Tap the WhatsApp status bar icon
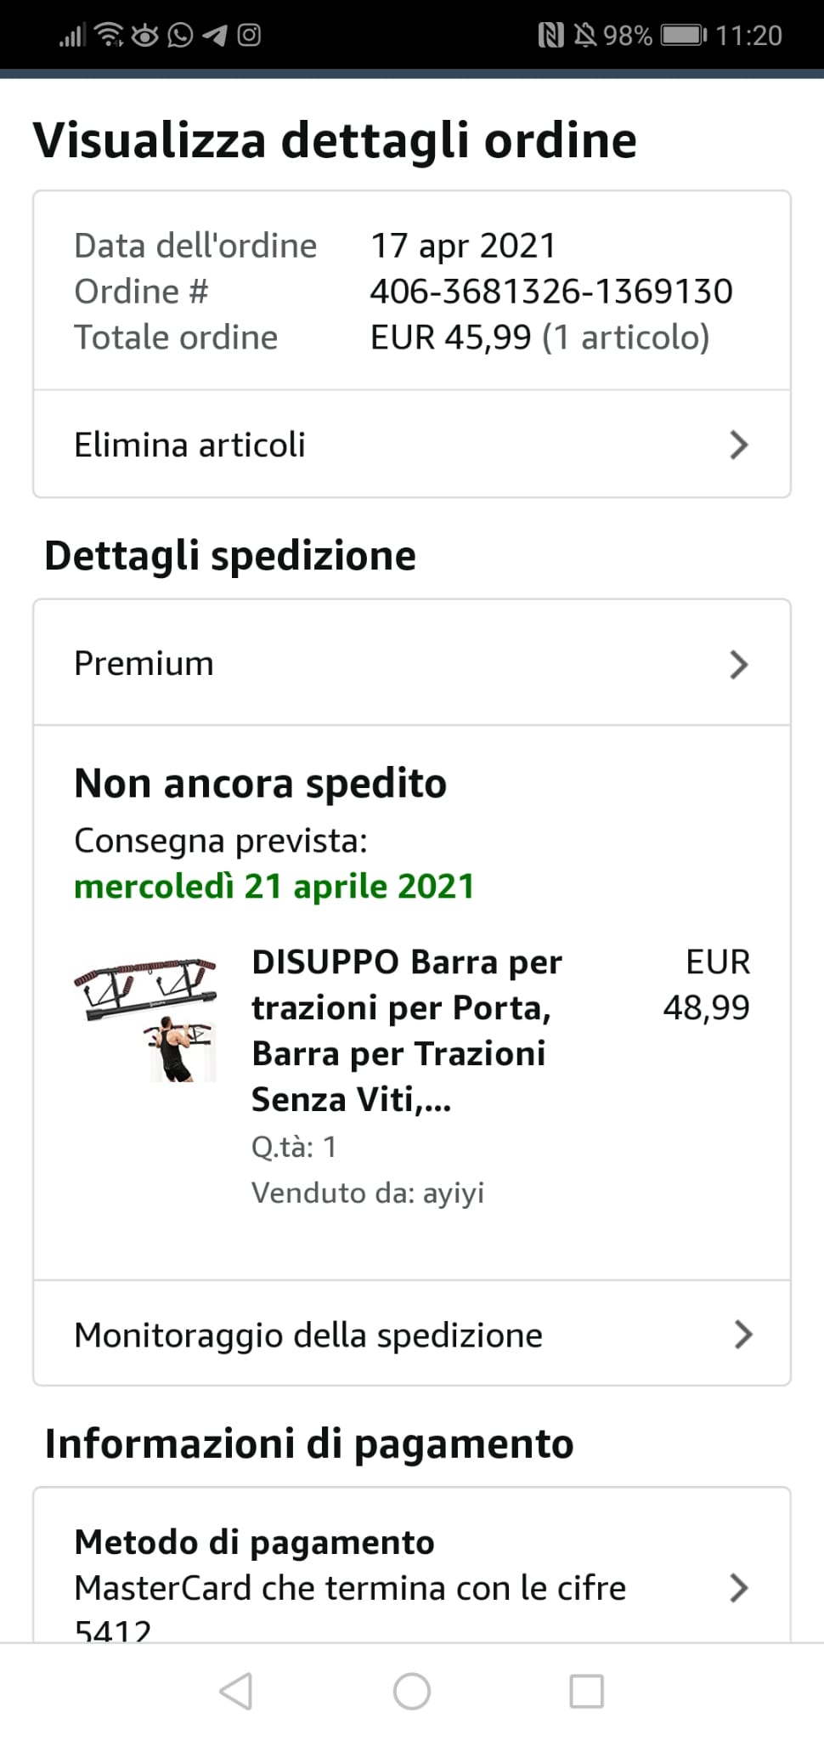This screenshot has width=824, height=1741. 180,35
